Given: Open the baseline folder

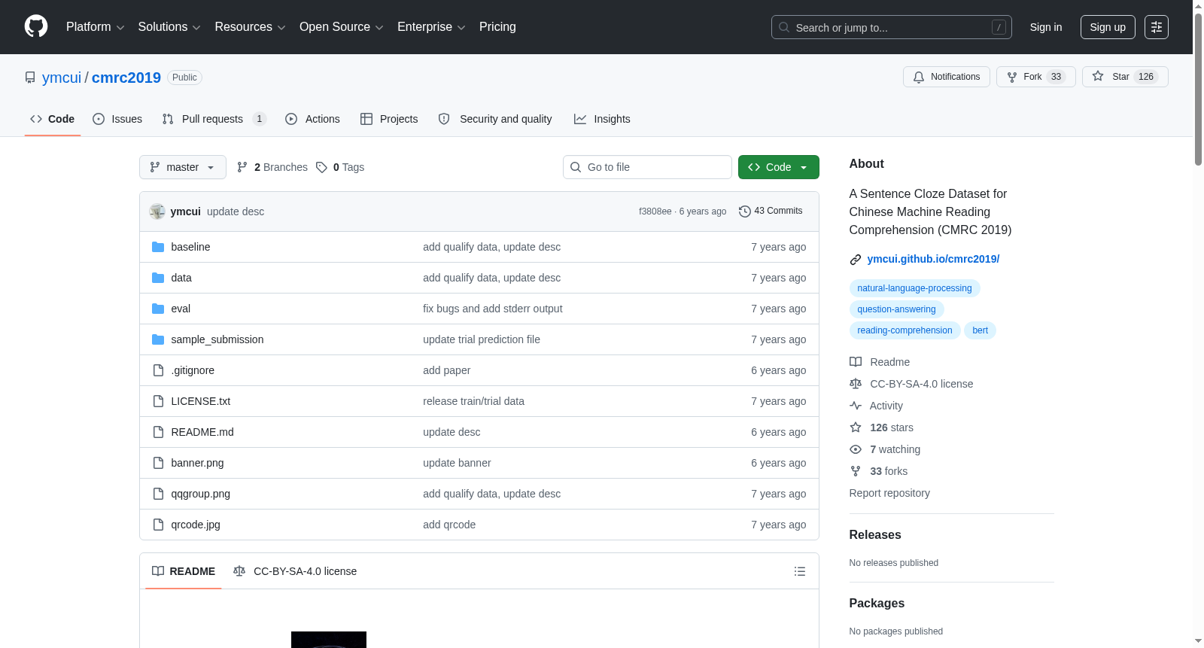Looking at the screenshot, I should click(190, 247).
